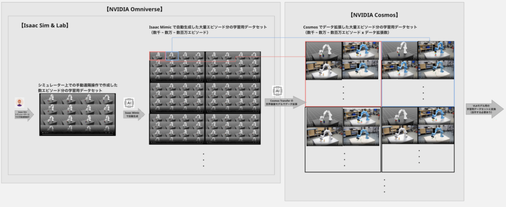Click the "Cosmos でデータ拡張した大量エピソード分の学習用データセット" caption

pyautogui.click(x=360, y=27)
